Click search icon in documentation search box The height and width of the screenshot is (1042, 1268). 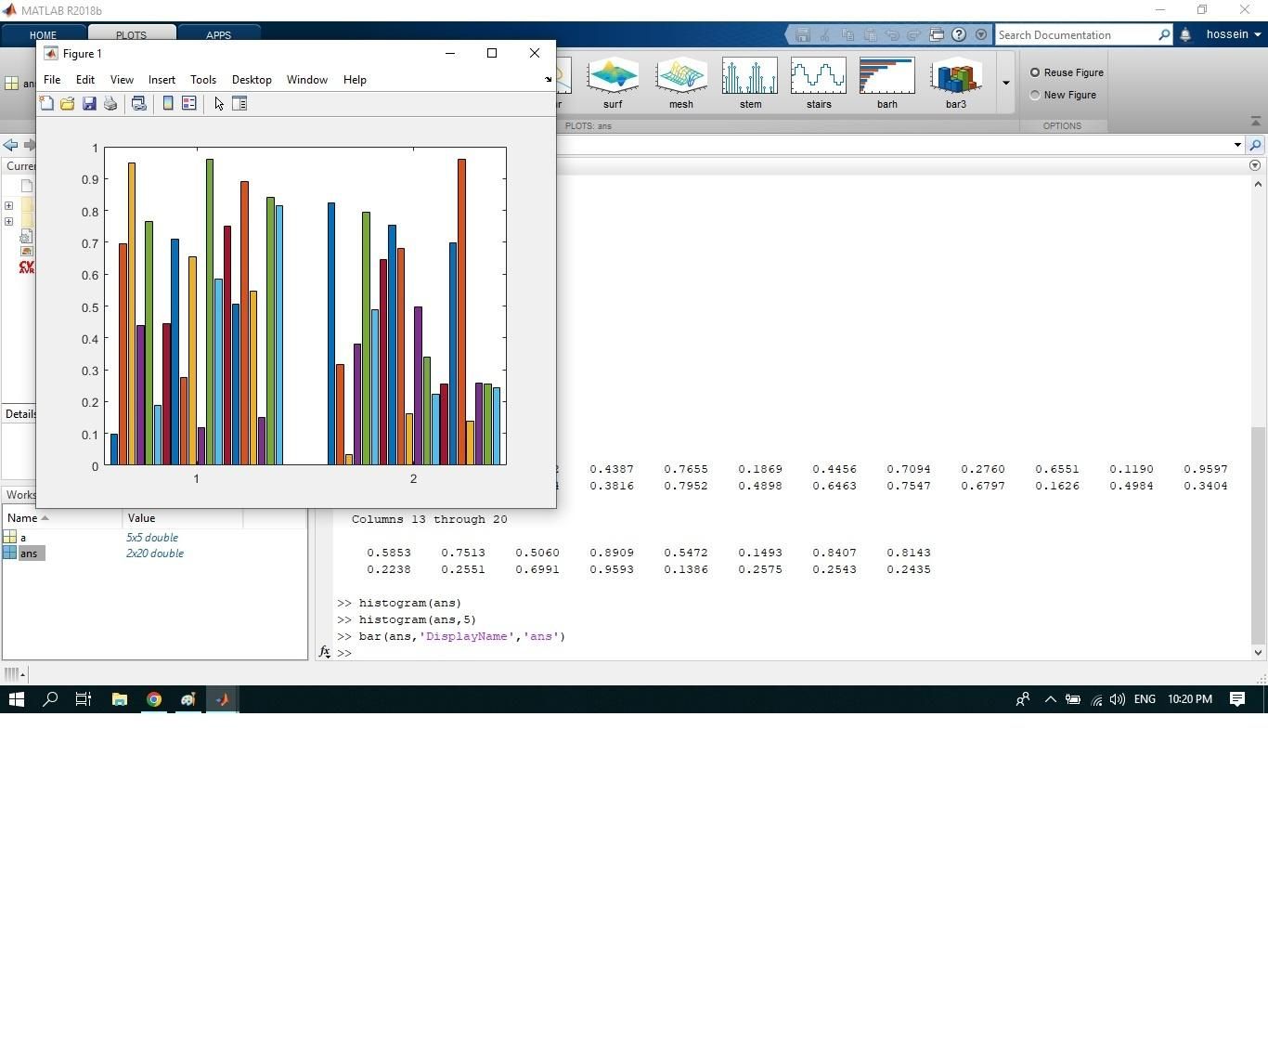tap(1164, 34)
